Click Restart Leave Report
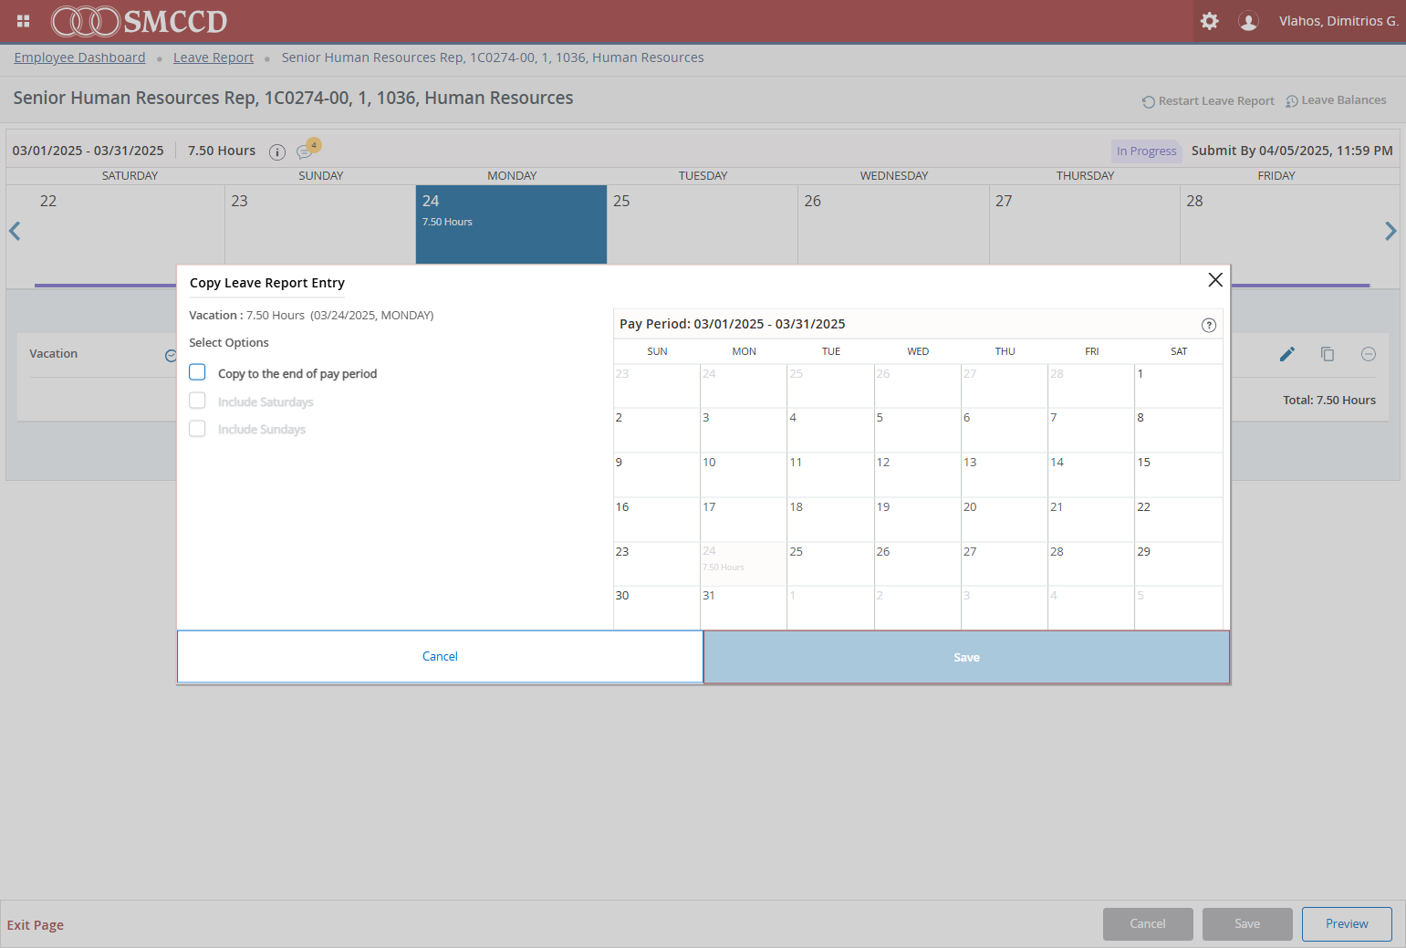Screen dimensions: 1406x948 tap(1208, 101)
